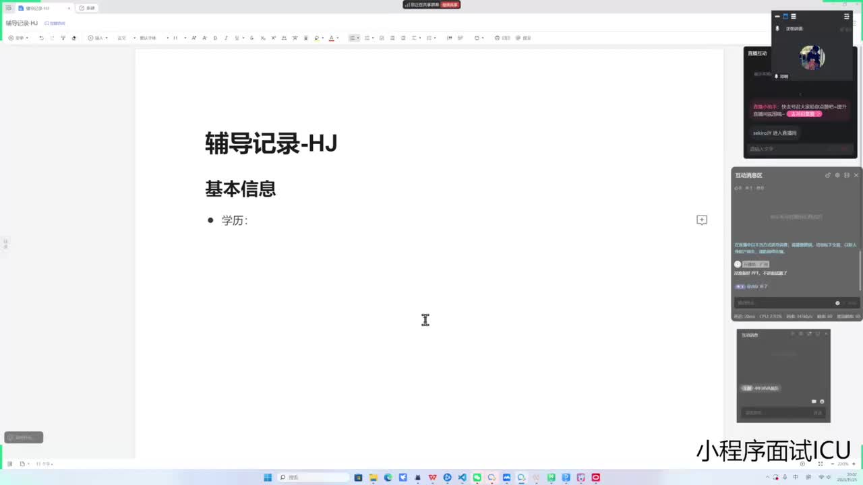
Task: Open the sidebar menu icon at top left
Action: pyautogui.click(x=8, y=8)
